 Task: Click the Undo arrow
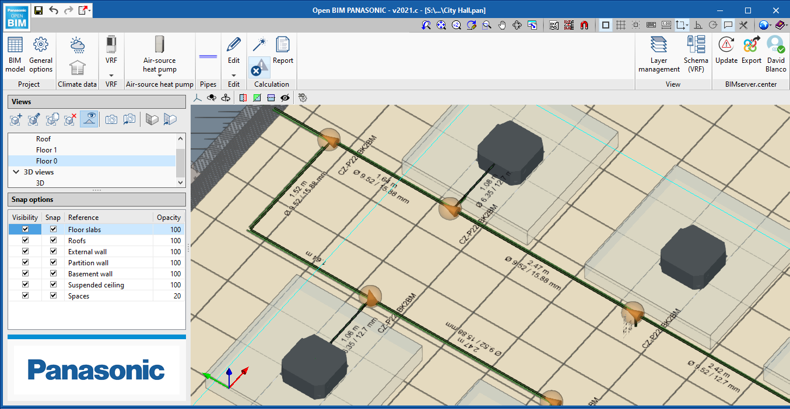(x=54, y=10)
